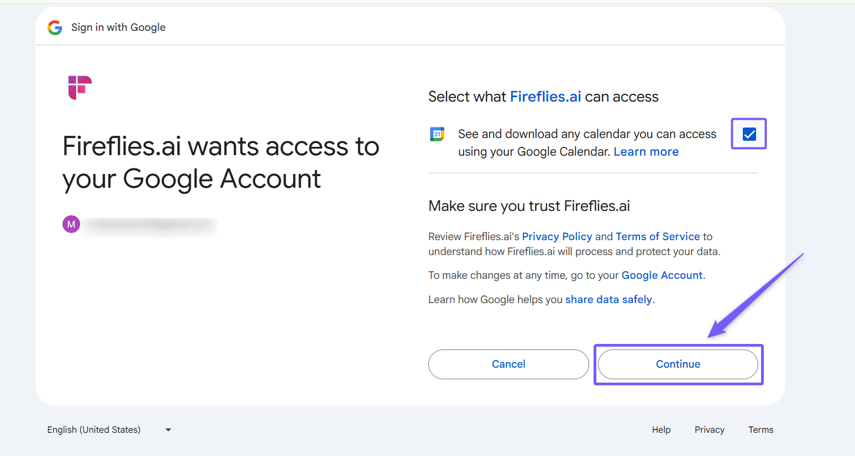The height and width of the screenshot is (456, 855).
Task: Click the Fireflies.ai logo
Action: pyautogui.click(x=80, y=87)
